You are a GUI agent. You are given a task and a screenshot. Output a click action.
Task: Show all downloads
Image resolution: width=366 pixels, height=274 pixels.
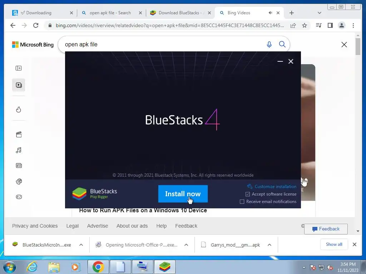[334, 244]
